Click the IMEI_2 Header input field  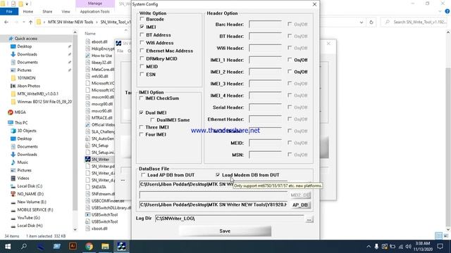tap(265, 72)
